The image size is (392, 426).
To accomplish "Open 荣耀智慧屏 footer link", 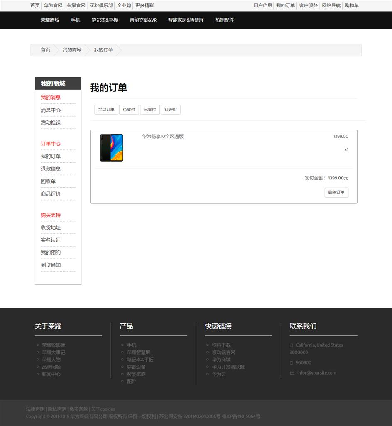I will pyautogui.click(x=139, y=353).
